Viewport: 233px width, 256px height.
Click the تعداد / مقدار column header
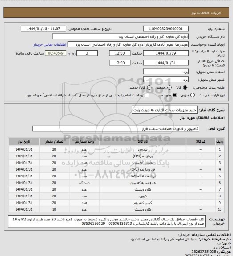(x=54, y=142)
